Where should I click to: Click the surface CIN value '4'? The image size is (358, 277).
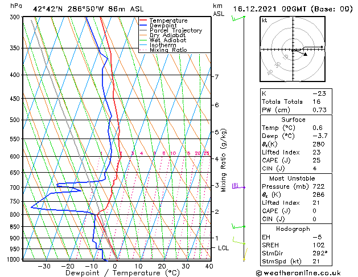click(x=315, y=169)
